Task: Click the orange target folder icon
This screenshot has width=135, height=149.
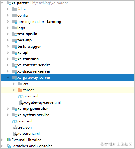Action: tap(20, 90)
